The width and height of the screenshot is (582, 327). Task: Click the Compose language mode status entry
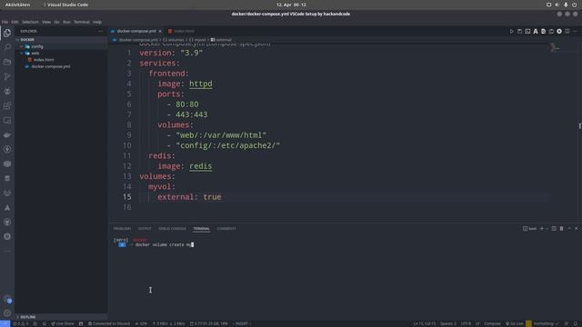click(492, 323)
